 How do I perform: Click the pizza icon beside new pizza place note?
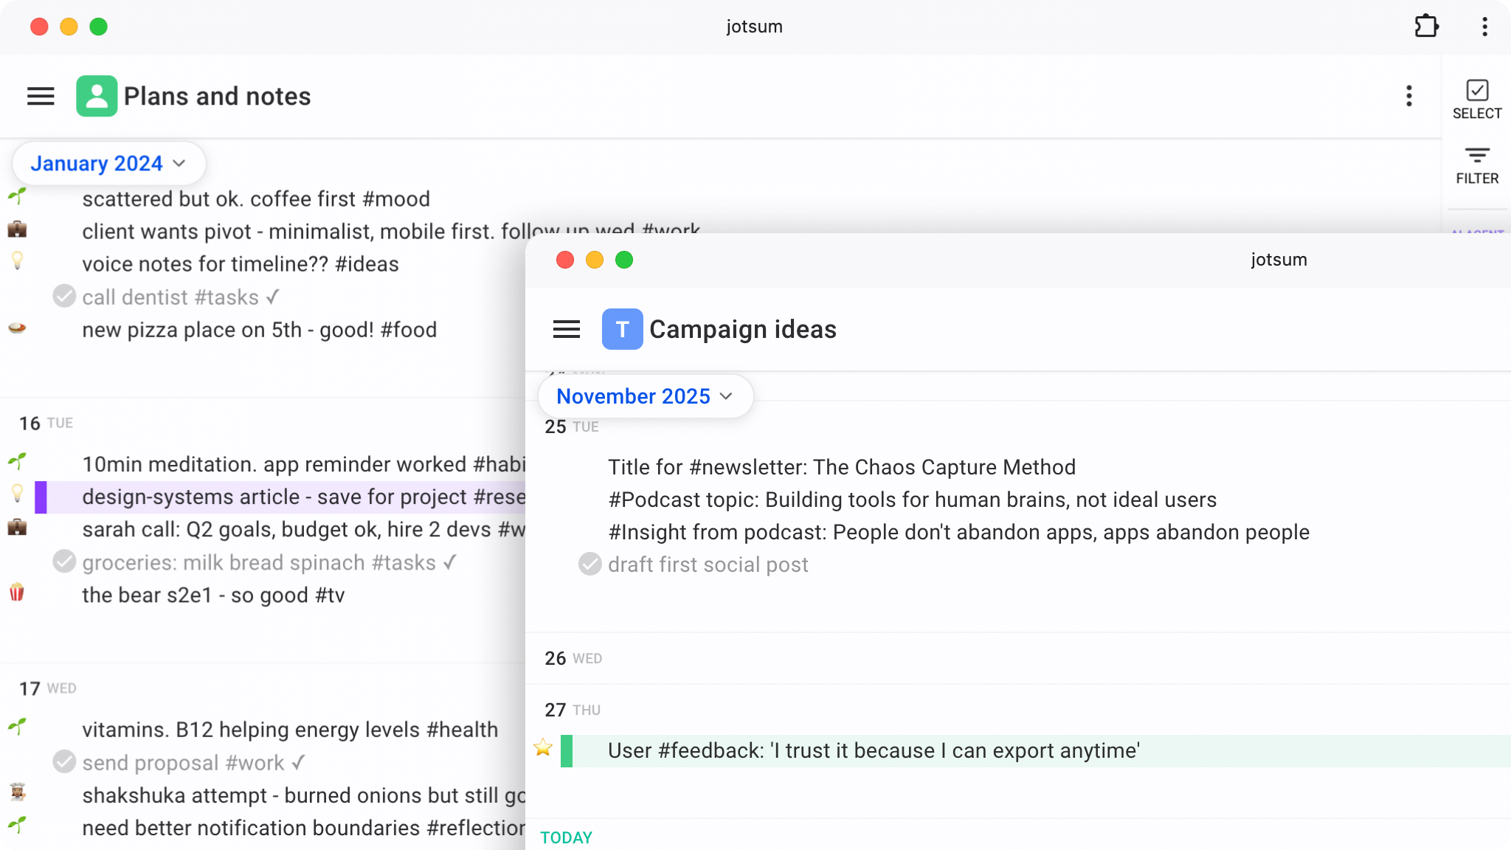pos(17,328)
